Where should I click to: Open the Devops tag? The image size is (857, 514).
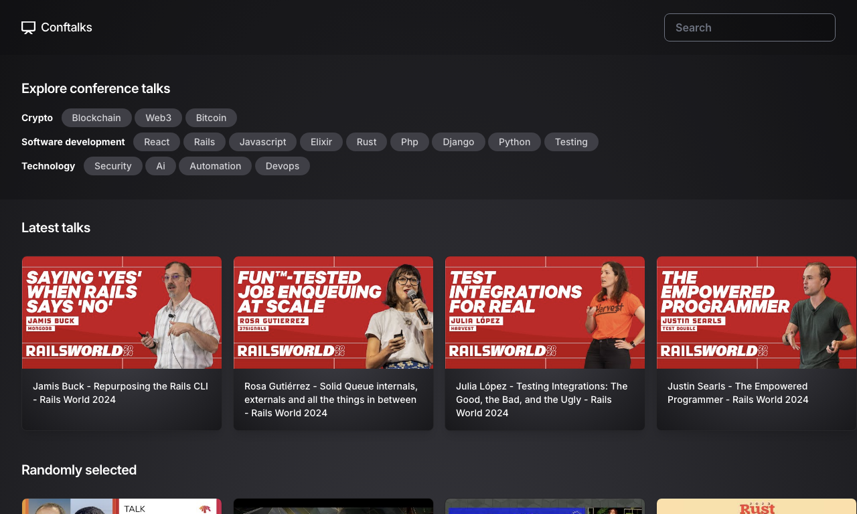tap(283, 166)
